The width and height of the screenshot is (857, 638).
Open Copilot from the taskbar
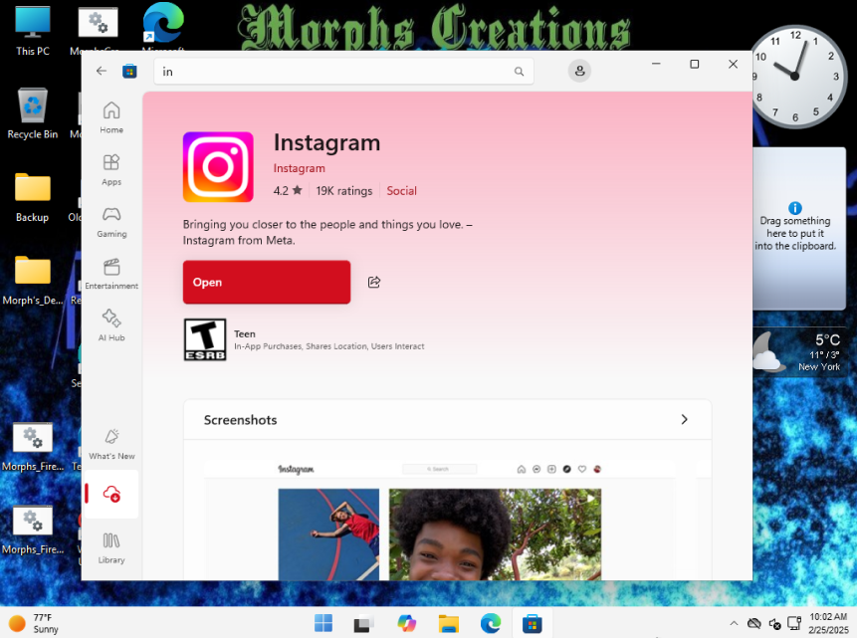pos(406,623)
